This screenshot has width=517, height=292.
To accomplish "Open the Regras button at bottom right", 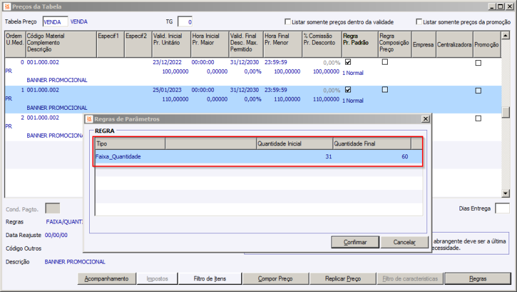I will tap(478, 279).
